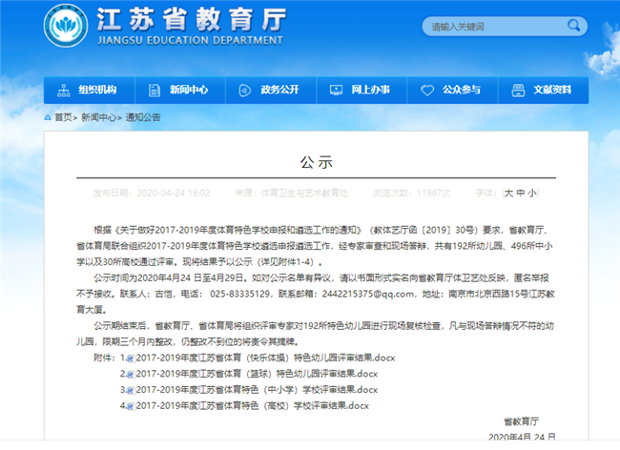The width and height of the screenshot is (620, 450).
Task: Go to 通知公告 in the breadcrumb
Action: pos(143,117)
